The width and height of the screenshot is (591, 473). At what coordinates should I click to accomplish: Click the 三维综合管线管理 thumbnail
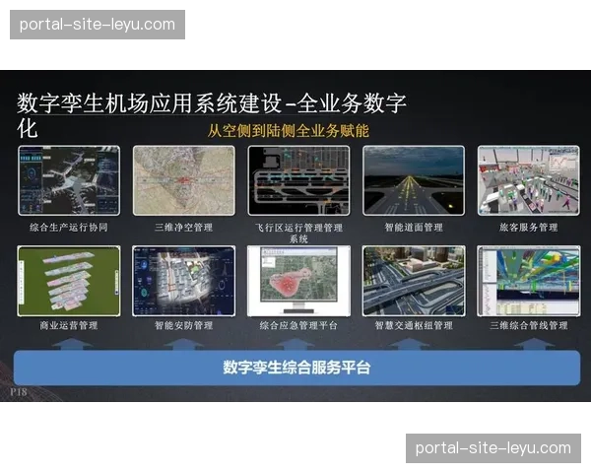point(528,281)
